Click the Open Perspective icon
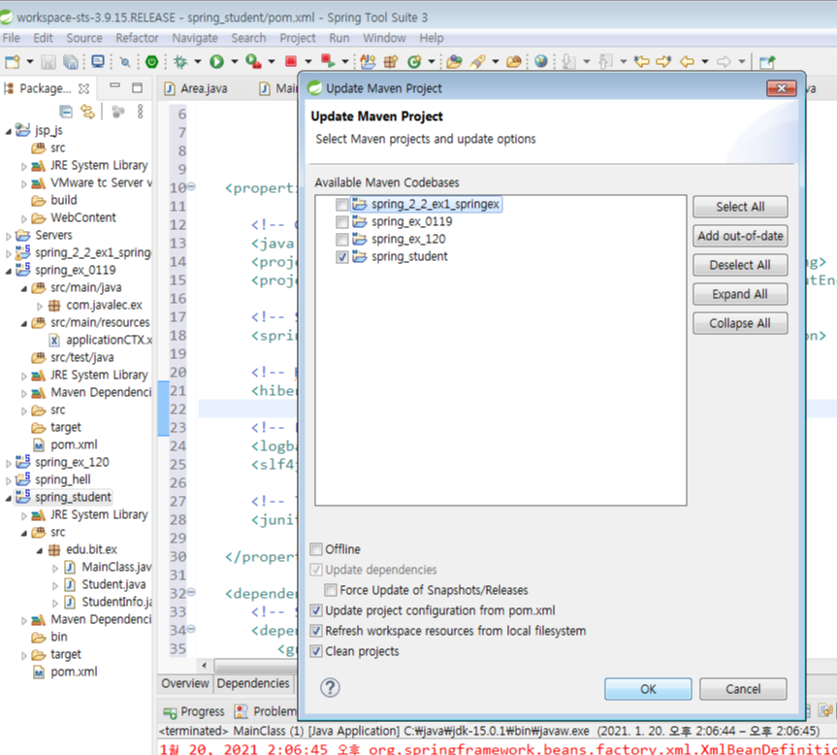 pyautogui.click(x=766, y=62)
